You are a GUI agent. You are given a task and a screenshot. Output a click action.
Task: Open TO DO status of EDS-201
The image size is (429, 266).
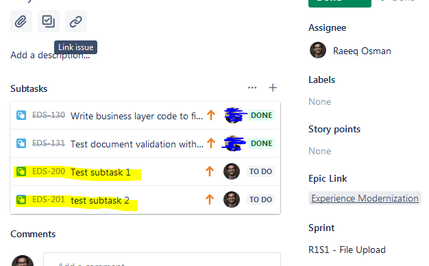pos(260,199)
